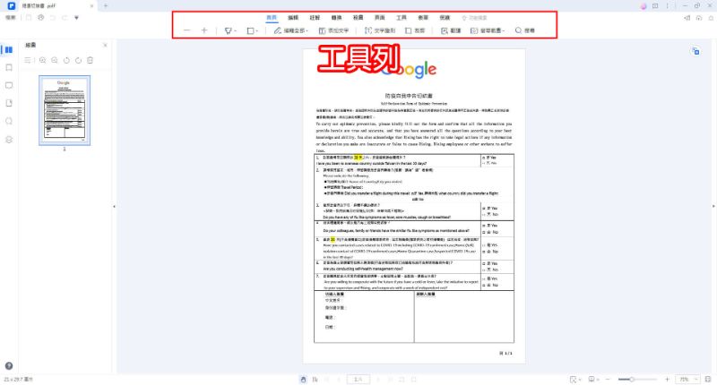Open the 首頁 (Home) ribbon tab
Screen dimensions: 717x385
point(272,17)
